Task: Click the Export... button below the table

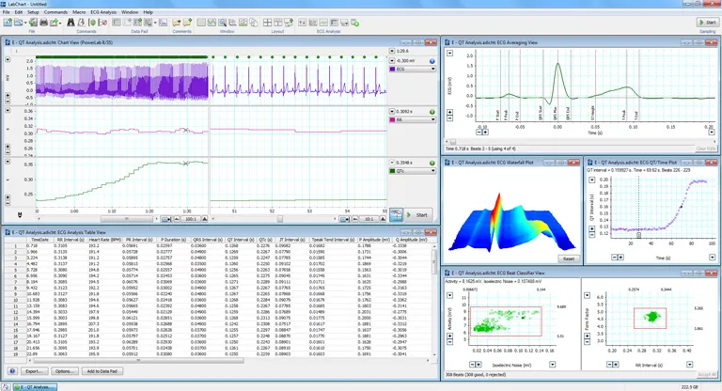Action: pyautogui.click(x=34, y=370)
